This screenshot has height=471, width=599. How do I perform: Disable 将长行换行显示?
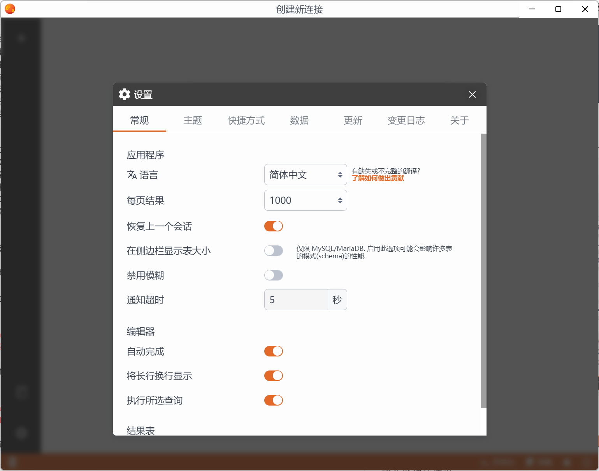click(274, 376)
